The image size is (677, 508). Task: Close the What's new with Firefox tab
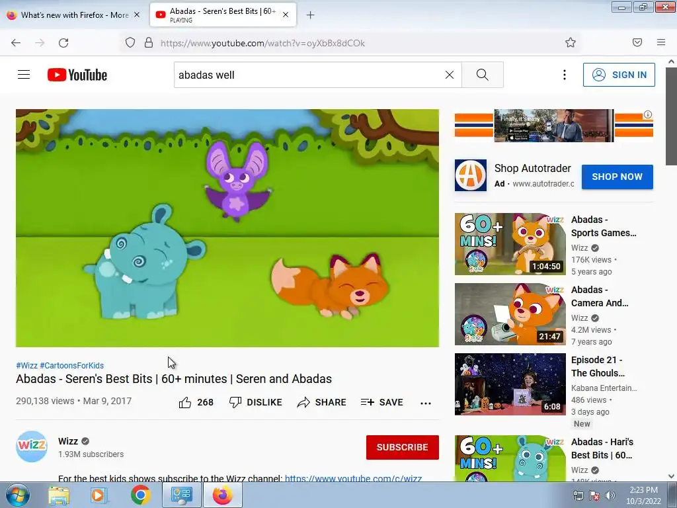tap(137, 15)
